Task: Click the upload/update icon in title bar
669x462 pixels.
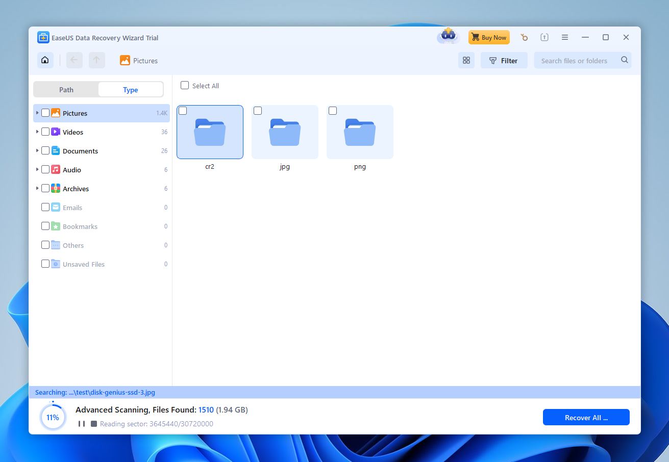Action: tap(544, 37)
